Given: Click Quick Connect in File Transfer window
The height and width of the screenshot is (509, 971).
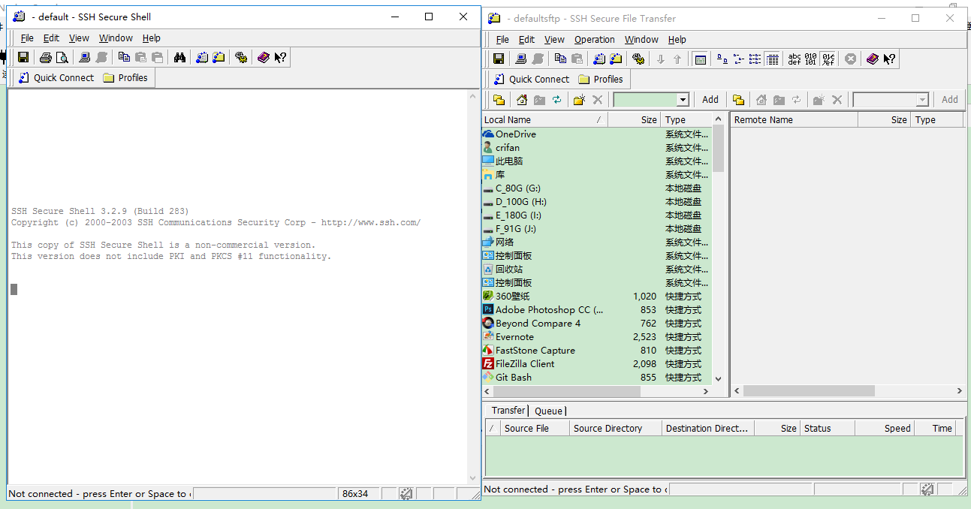Looking at the screenshot, I should coord(531,79).
